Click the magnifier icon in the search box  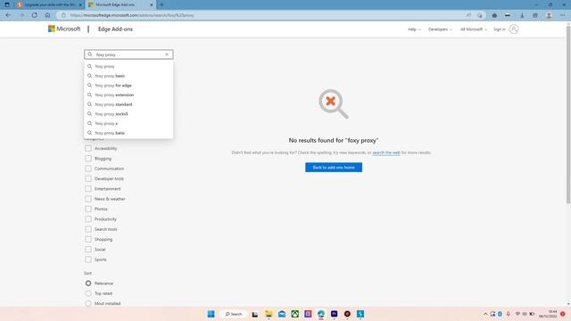90,54
